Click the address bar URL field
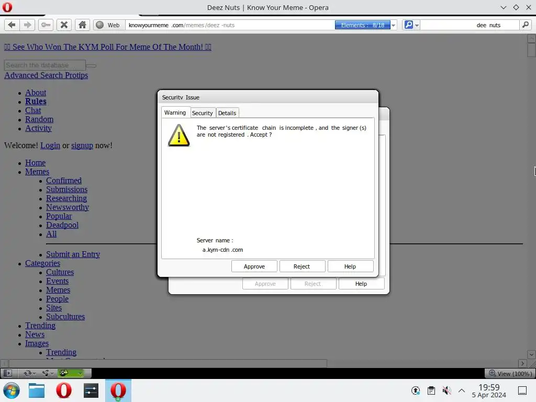 (230, 25)
